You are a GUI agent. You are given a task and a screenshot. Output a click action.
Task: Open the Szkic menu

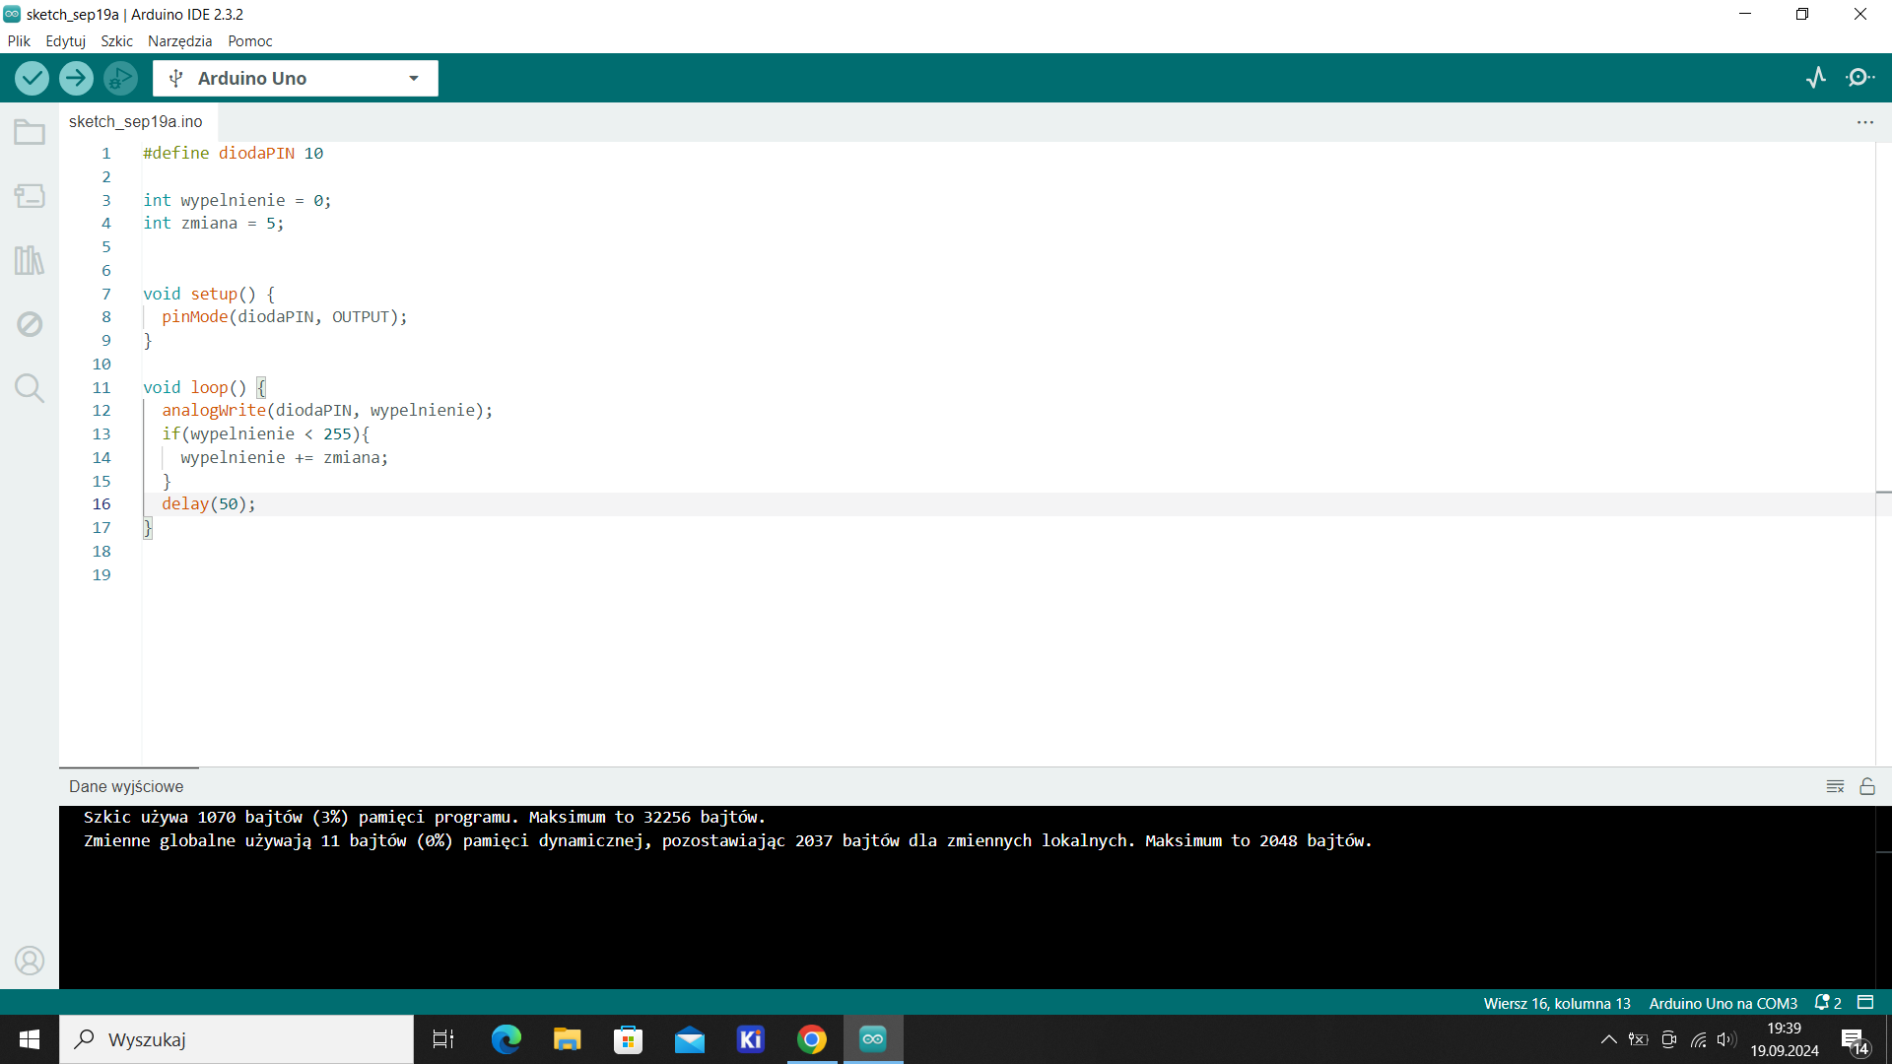[x=116, y=41]
